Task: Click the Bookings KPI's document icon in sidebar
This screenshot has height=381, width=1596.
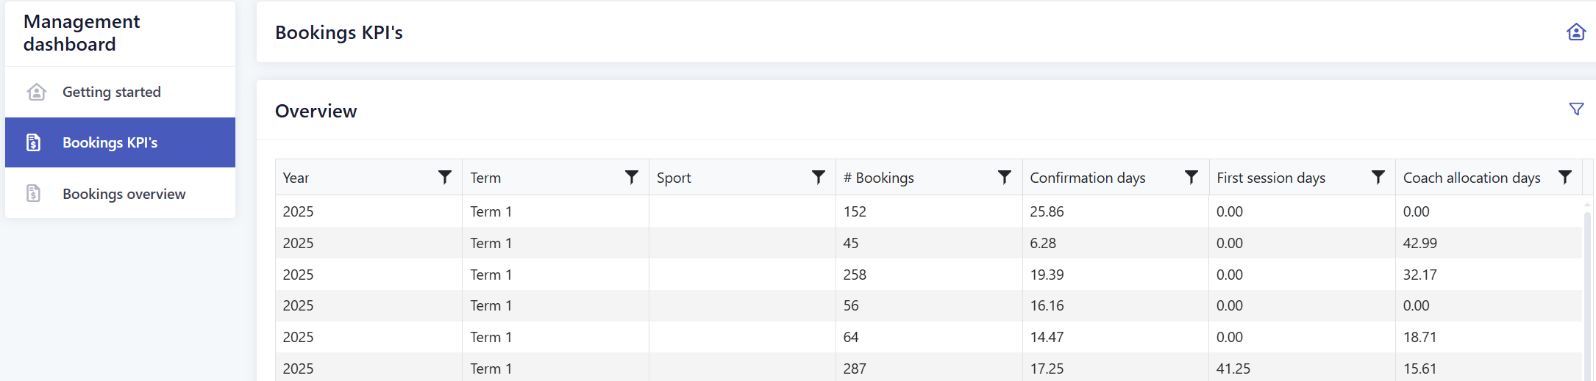Action: tap(34, 142)
